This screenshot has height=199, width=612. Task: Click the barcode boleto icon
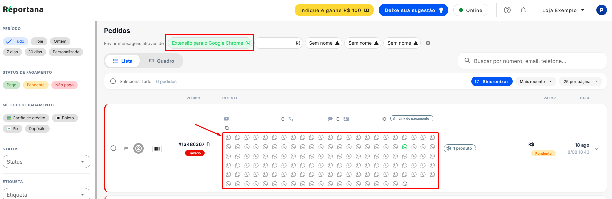click(157, 149)
